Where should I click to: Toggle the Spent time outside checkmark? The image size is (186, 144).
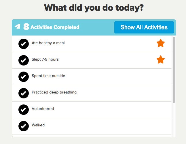(24, 77)
